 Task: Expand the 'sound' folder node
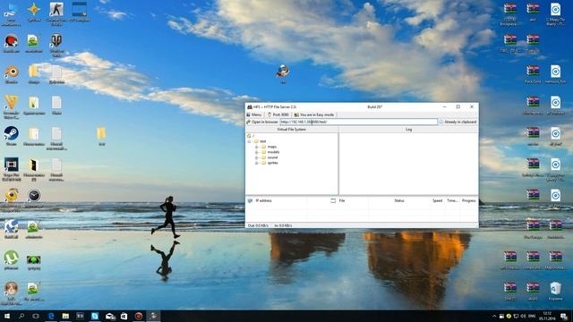(257, 157)
